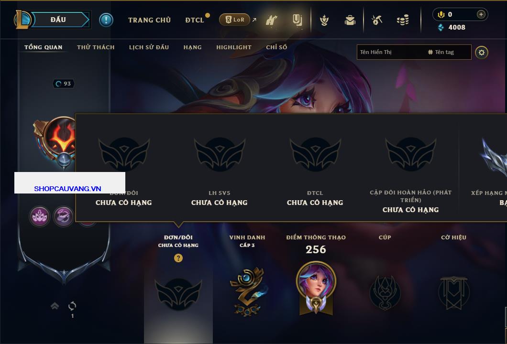Switch to LỊCH SỬ ĐẤU tab
The width and height of the screenshot is (507, 344).
pos(149,47)
